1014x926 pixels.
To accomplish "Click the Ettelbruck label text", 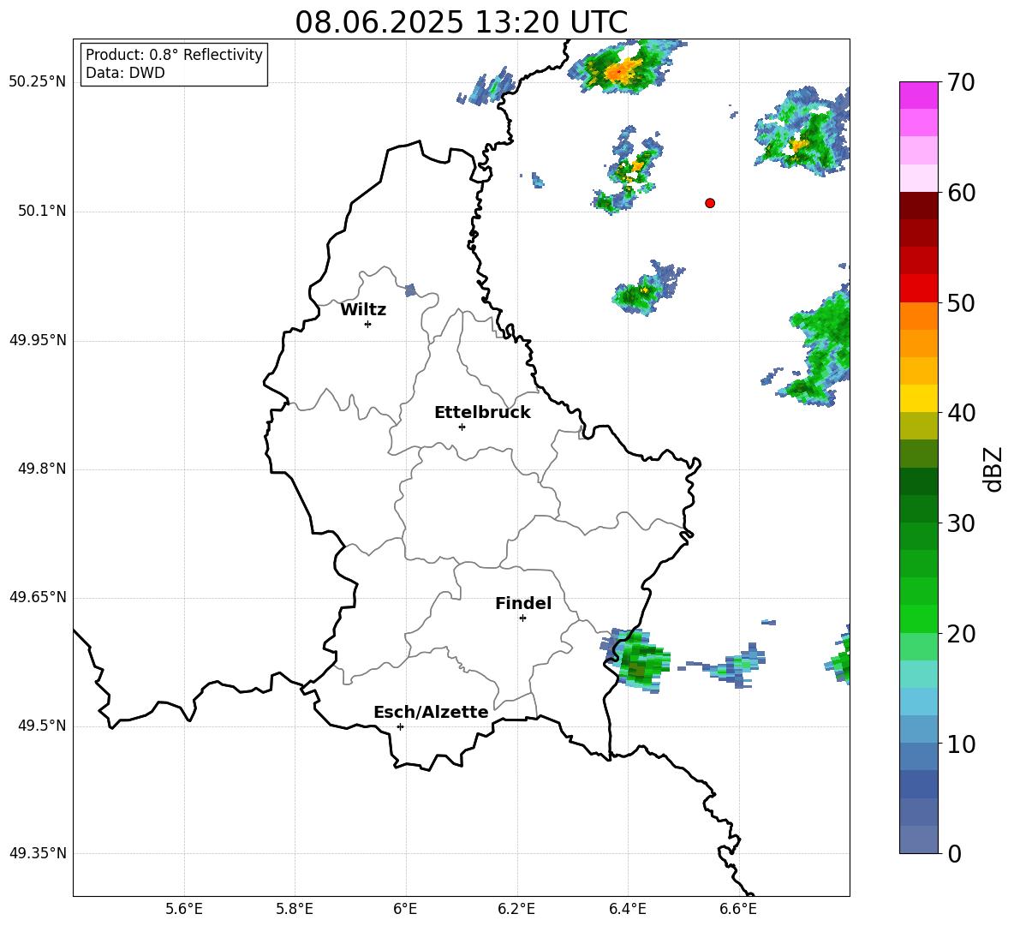I will [482, 413].
